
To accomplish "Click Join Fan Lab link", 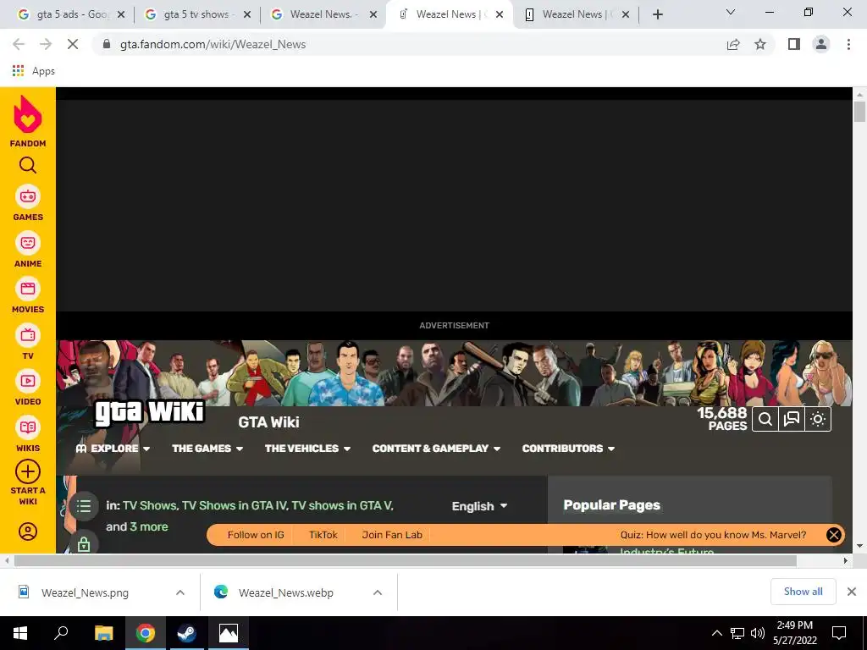I will pyautogui.click(x=392, y=535).
